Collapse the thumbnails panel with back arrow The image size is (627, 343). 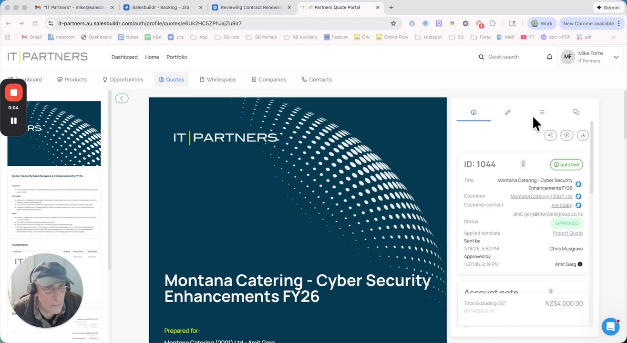pyautogui.click(x=122, y=98)
